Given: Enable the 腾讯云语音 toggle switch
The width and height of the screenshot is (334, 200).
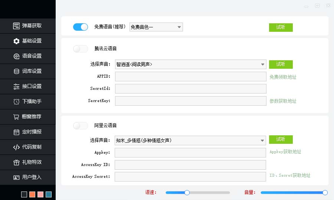Looking at the screenshot, I should point(81,49).
